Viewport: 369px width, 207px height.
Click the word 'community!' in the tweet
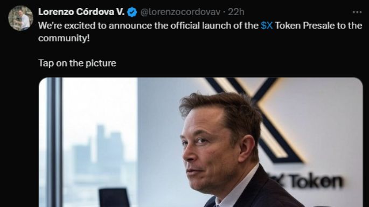64,38
